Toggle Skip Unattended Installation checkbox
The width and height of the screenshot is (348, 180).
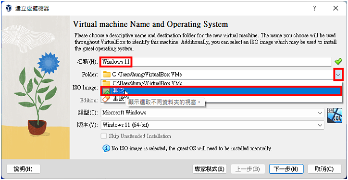click(x=104, y=136)
